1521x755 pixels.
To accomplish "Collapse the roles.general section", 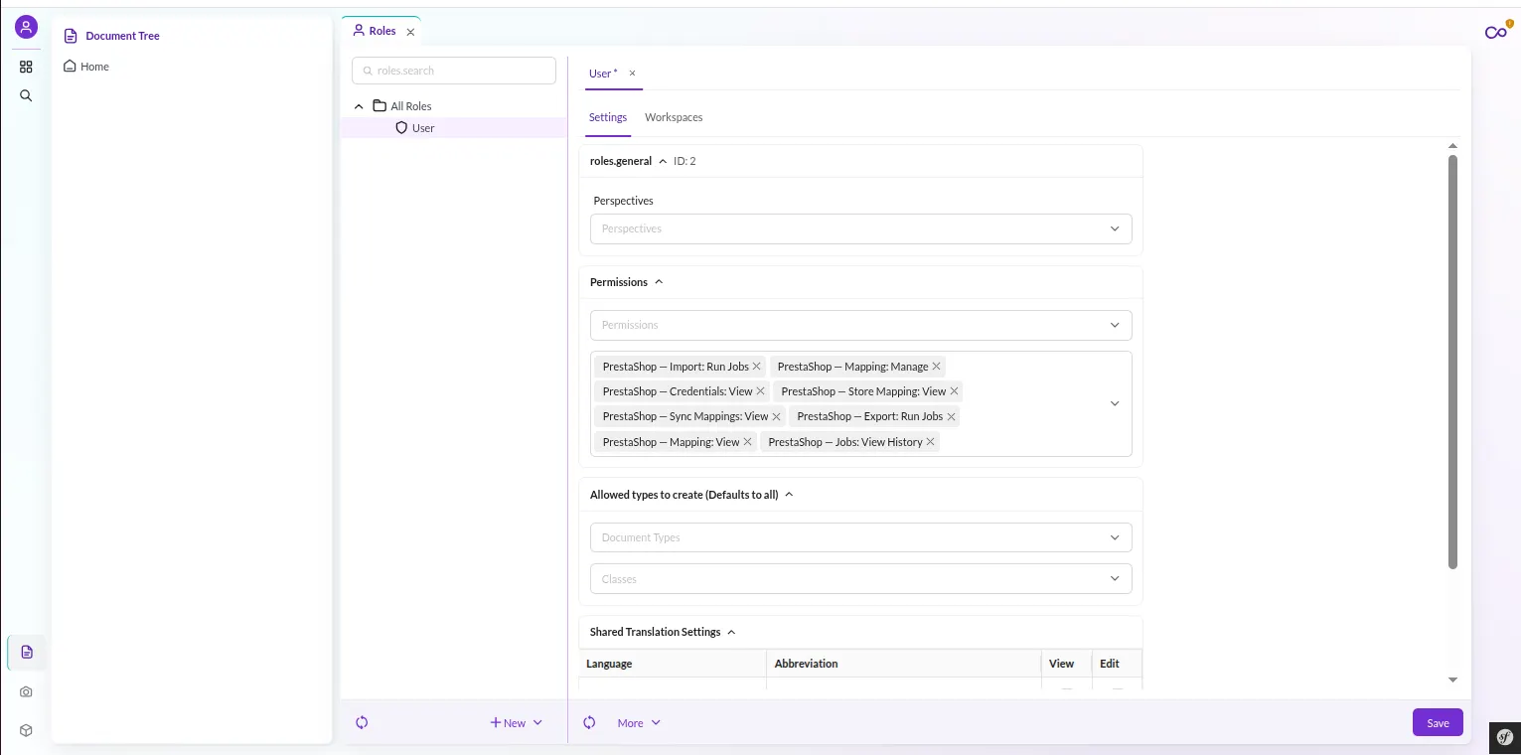I will 663,161.
